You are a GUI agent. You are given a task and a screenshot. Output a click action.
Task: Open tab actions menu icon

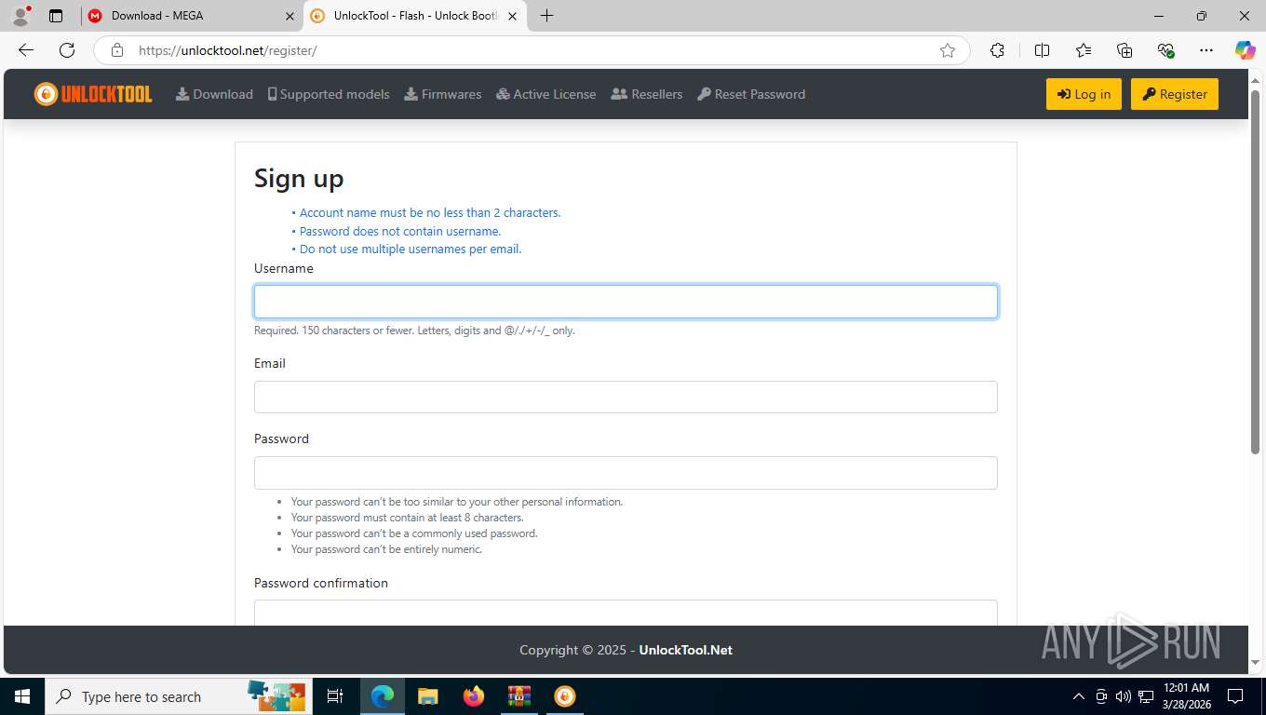[56, 16]
